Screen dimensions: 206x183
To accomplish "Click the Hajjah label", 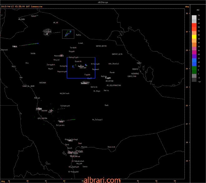I will coord(79,164).
